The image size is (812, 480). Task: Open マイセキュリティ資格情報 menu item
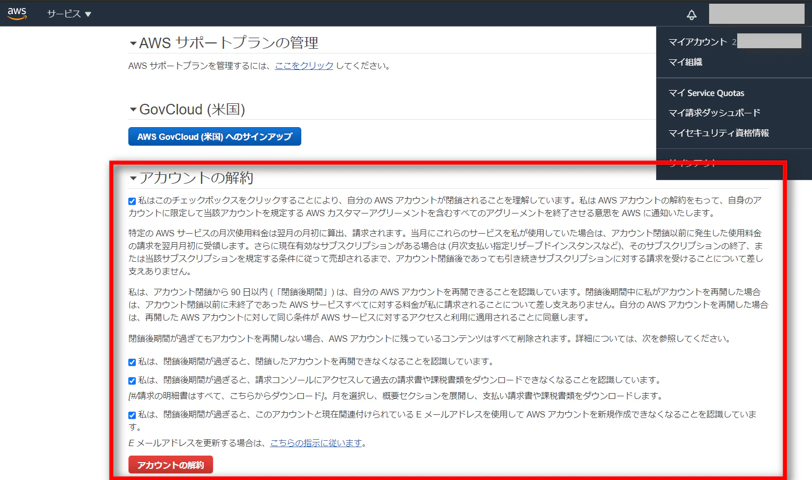point(718,133)
